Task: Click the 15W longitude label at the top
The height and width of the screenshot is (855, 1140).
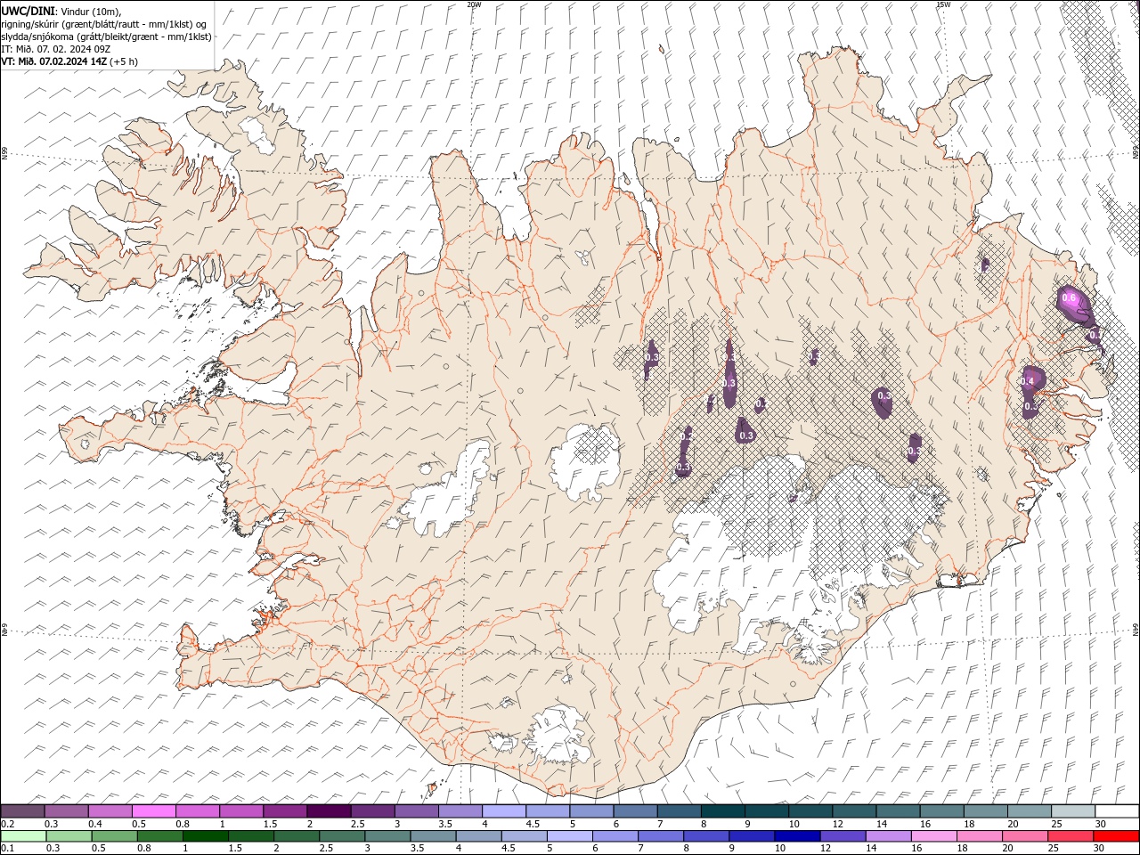Action: [x=943, y=4]
